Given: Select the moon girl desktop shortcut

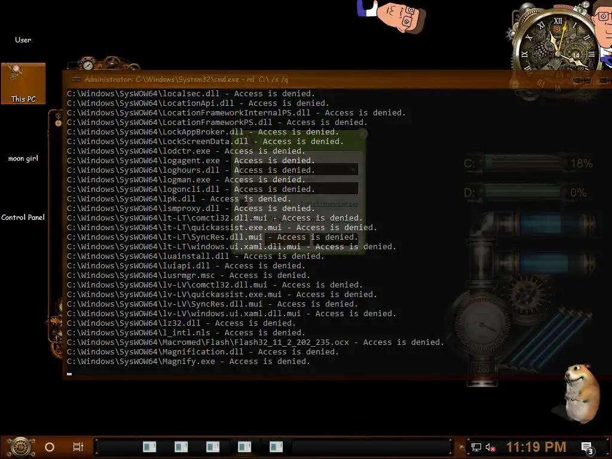Looking at the screenshot, I should click(23, 158).
